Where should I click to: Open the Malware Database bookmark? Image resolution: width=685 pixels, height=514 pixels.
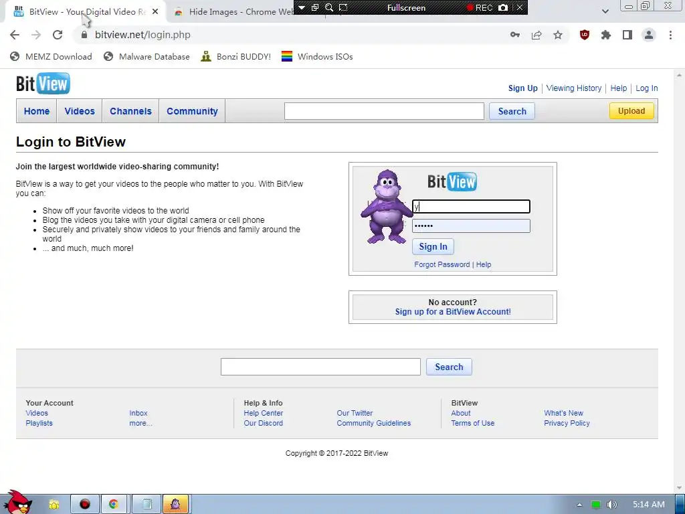[146, 56]
